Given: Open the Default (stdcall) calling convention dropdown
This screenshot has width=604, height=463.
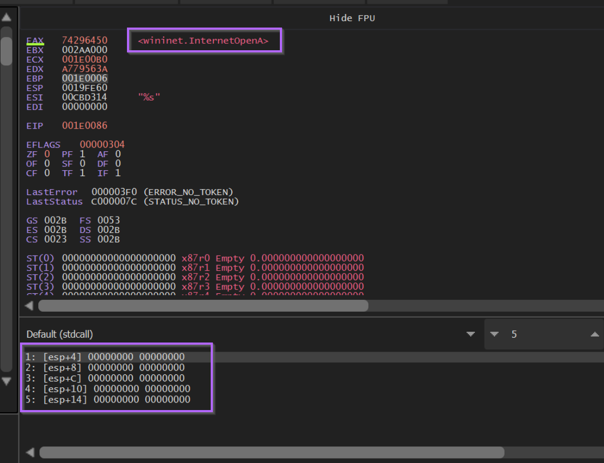Looking at the screenshot, I should pos(471,334).
